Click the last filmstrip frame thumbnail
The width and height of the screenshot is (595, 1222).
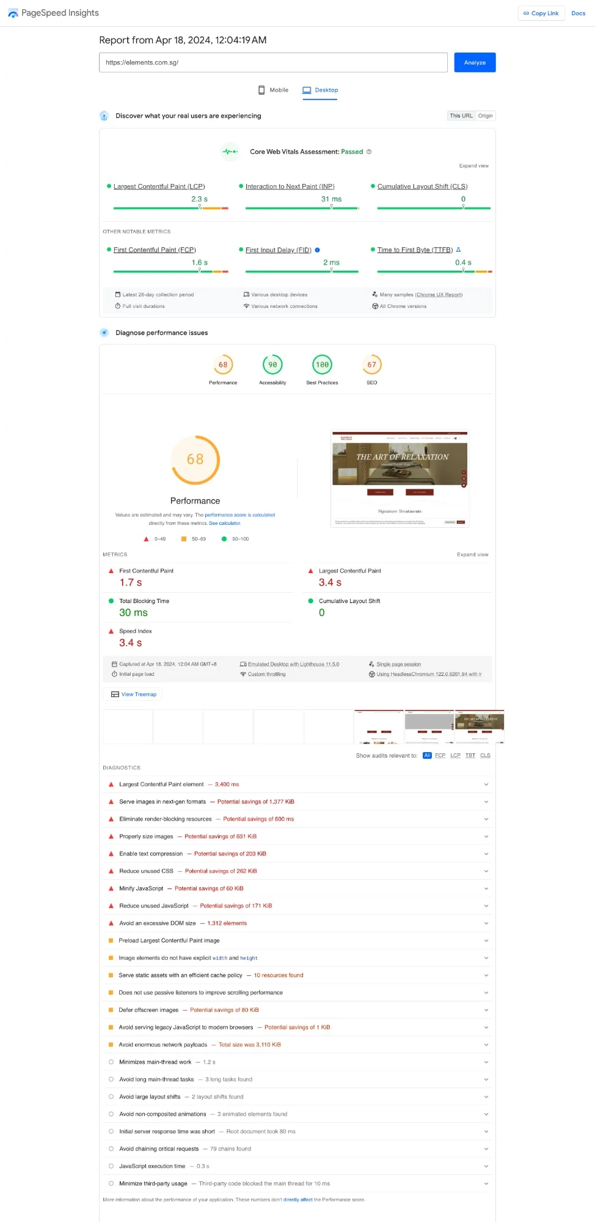tap(480, 726)
